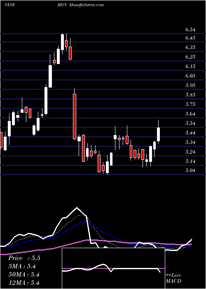Click the 6.15 price axis label

coord(190,66)
